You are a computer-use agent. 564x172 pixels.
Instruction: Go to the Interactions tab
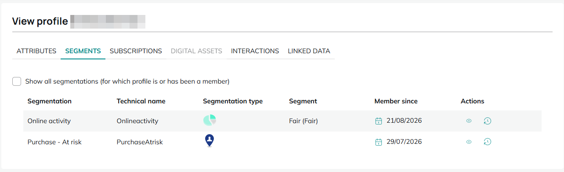[x=255, y=51]
